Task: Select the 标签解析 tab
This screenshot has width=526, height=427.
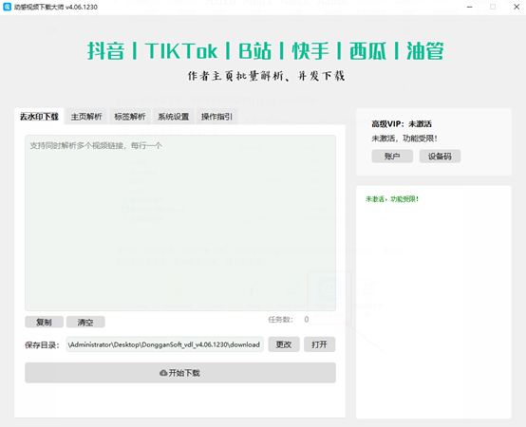Action: pyautogui.click(x=130, y=117)
